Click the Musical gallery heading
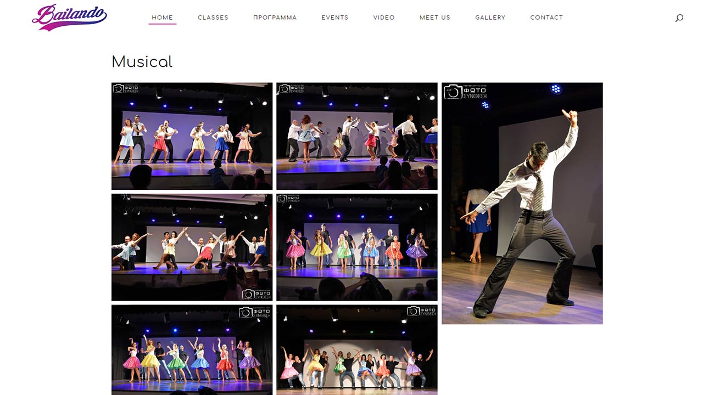703x395 pixels. (142, 62)
